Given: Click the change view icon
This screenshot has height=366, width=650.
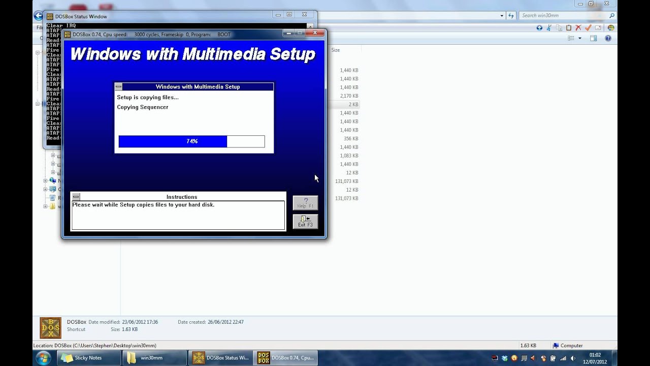Looking at the screenshot, I should pyautogui.click(x=571, y=38).
